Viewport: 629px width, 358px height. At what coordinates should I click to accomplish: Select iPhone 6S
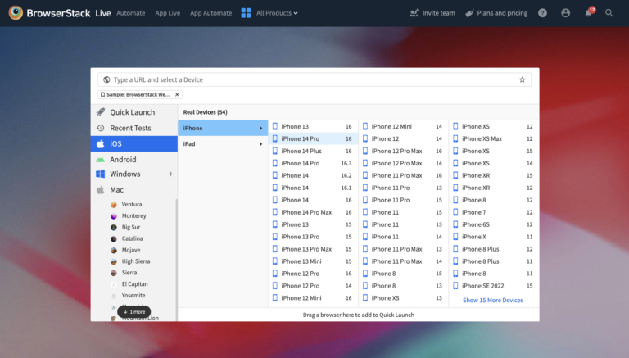coord(493,224)
